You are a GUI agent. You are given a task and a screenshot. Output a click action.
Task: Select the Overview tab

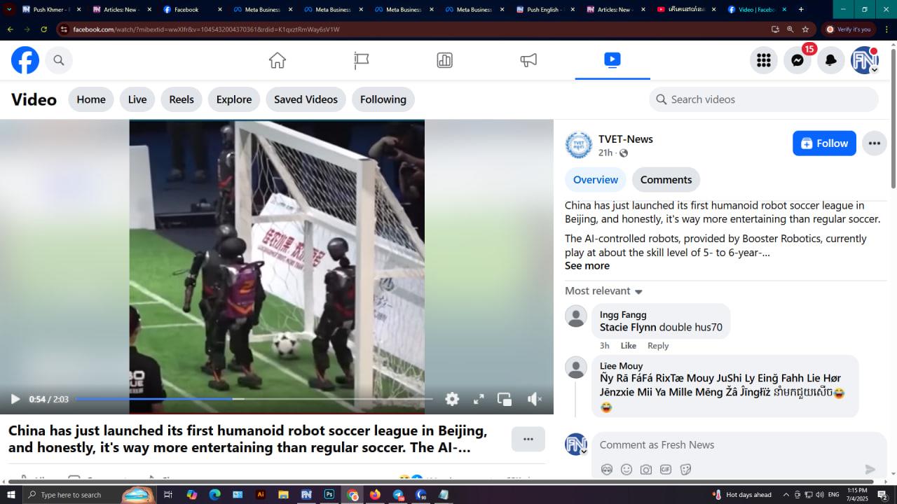[x=596, y=180]
